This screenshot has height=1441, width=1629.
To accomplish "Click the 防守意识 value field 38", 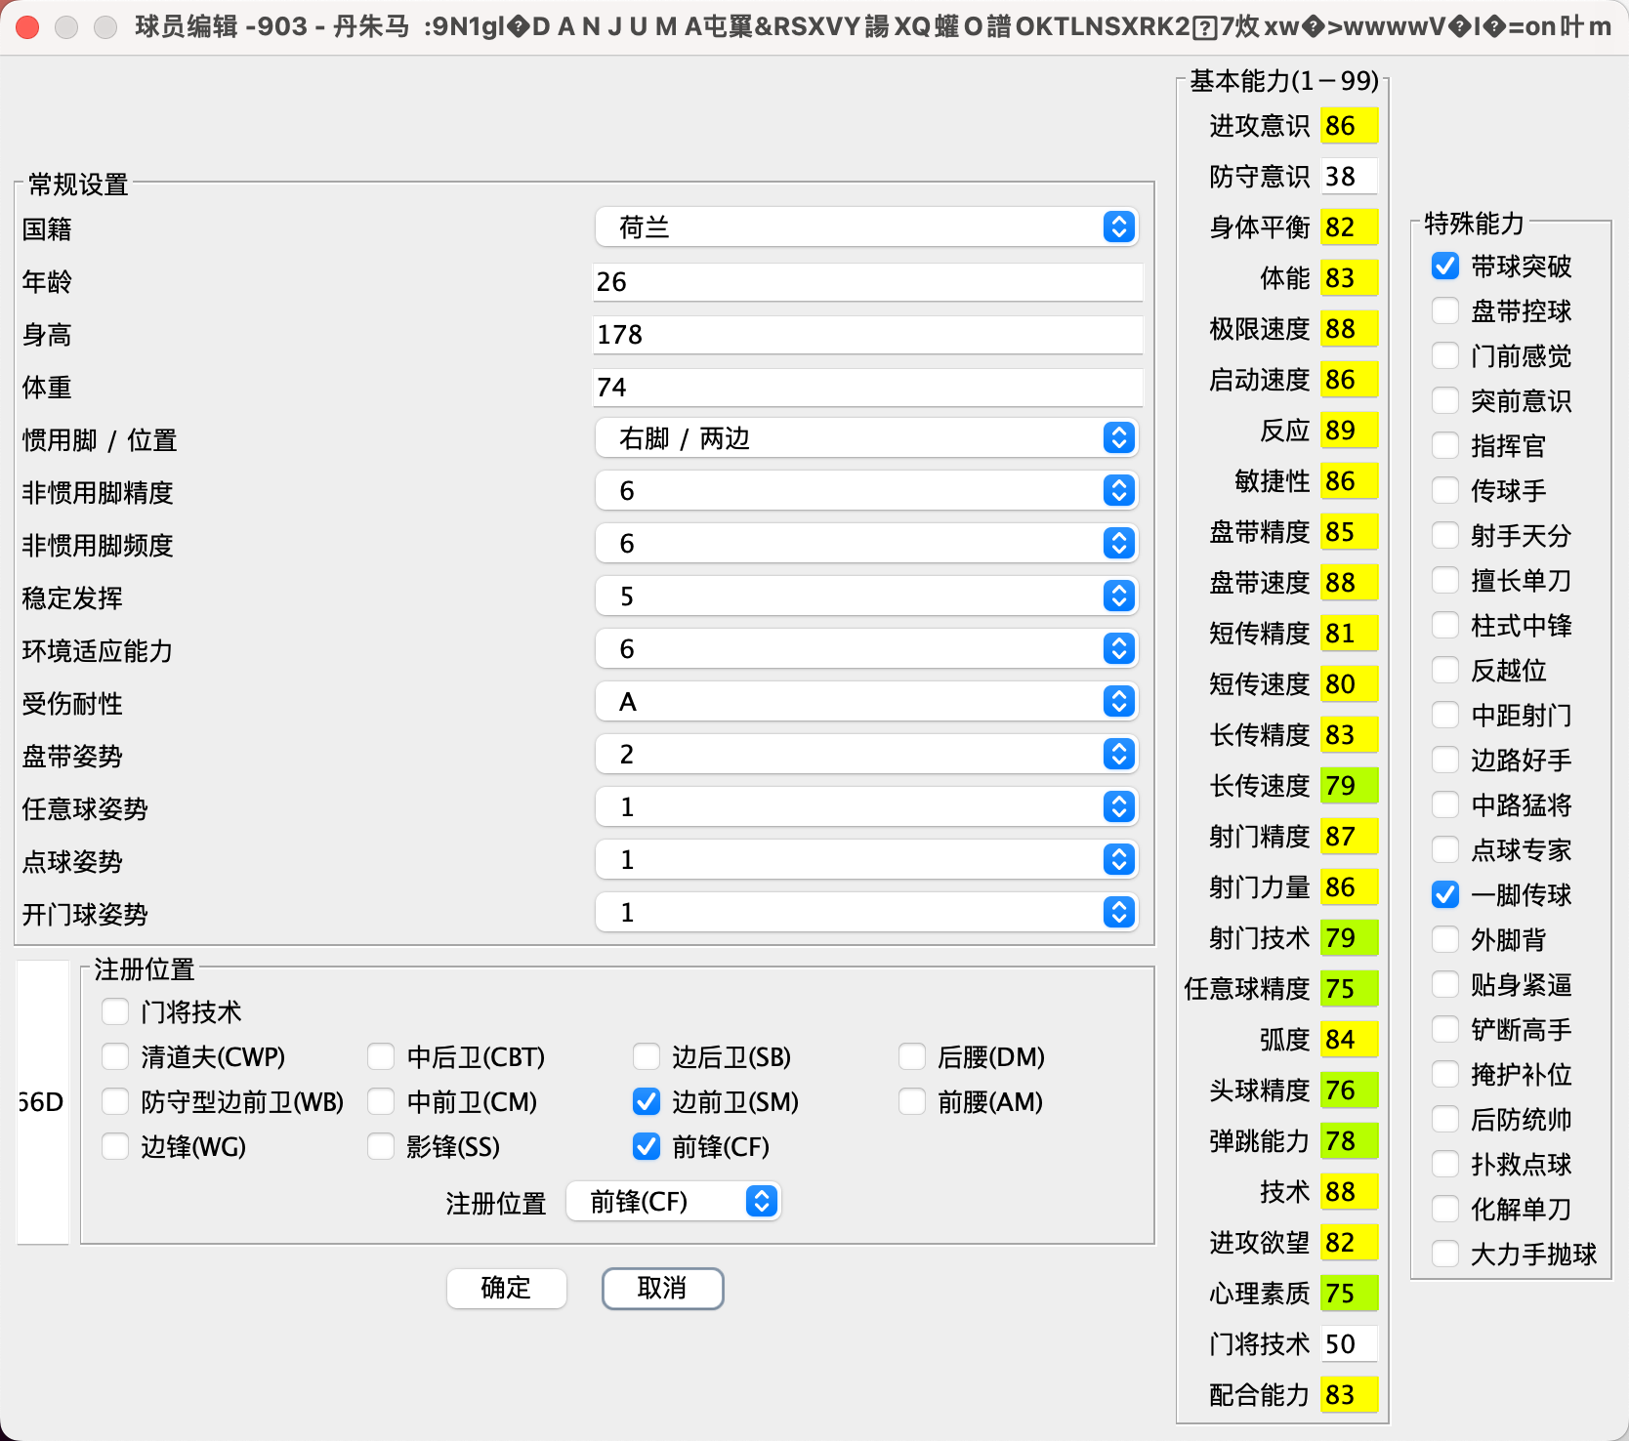I will click(x=1349, y=177).
